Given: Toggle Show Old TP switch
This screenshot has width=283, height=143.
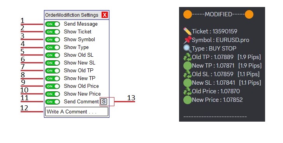Looking at the screenshot, I should pos(52,71).
